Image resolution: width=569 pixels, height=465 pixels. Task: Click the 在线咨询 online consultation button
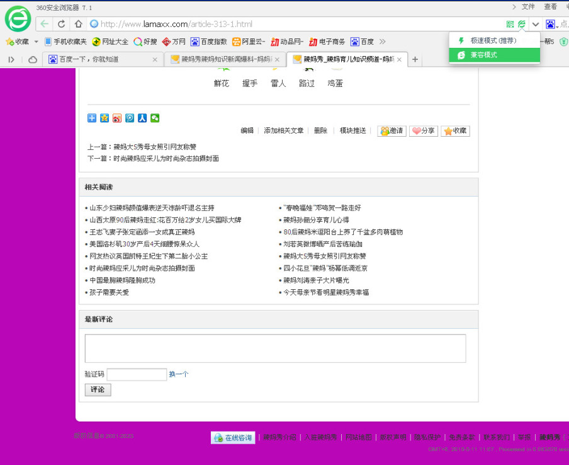(x=233, y=438)
